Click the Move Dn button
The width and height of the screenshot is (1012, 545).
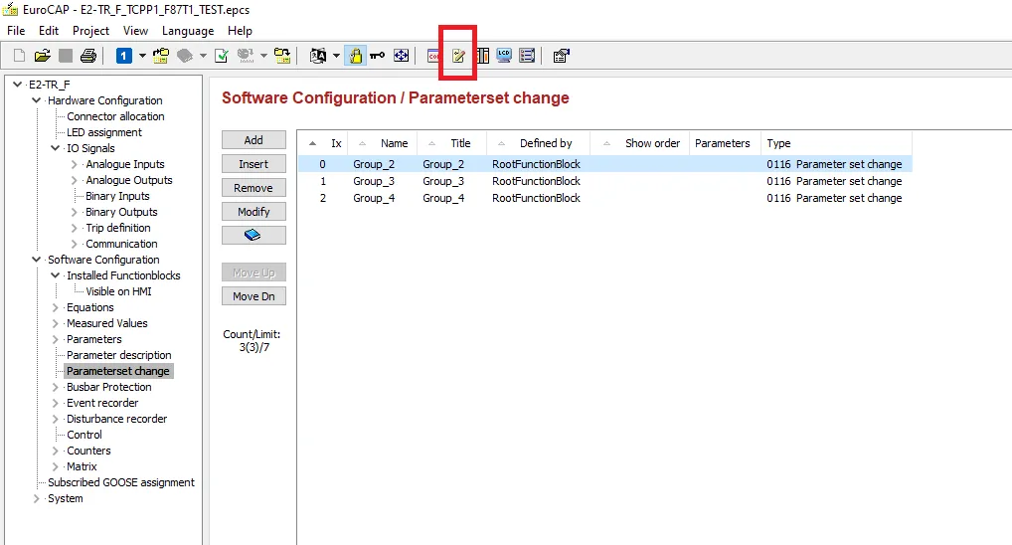[253, 296]
